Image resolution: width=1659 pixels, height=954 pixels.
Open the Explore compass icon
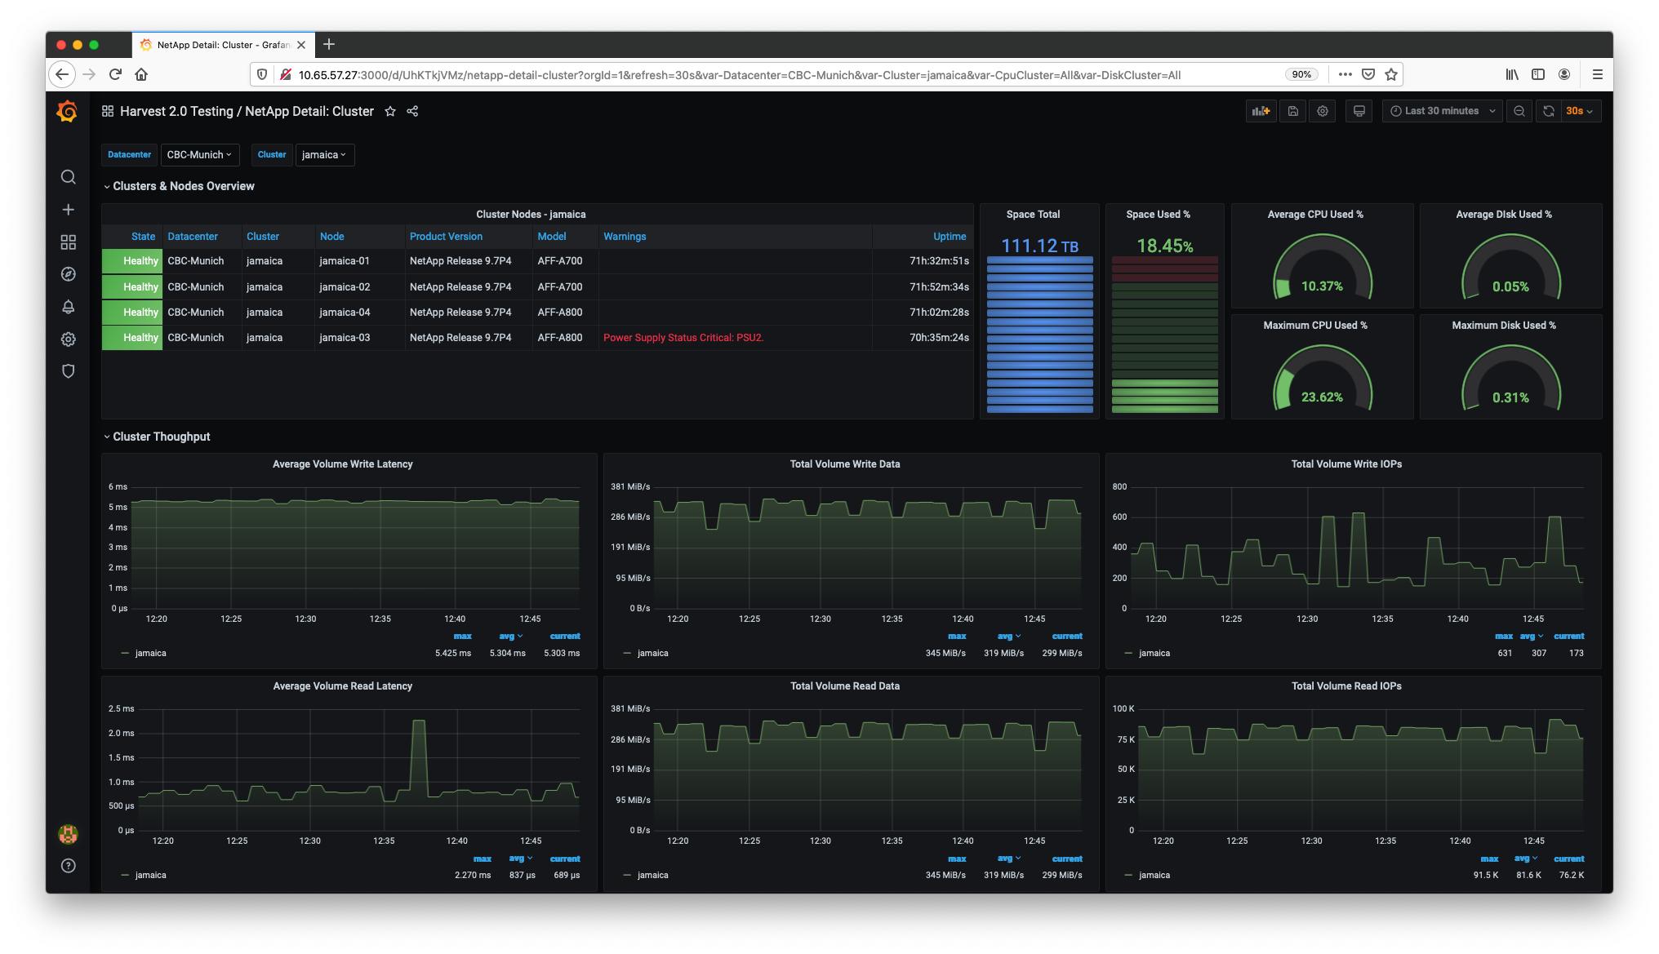point(69,274)
